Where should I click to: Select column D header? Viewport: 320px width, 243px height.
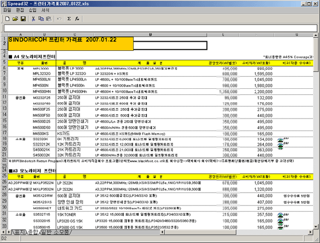(150, 35)
